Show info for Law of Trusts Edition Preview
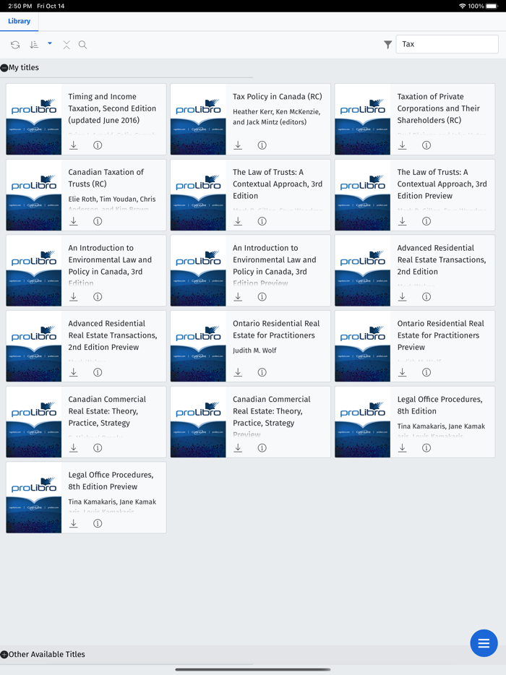 pyautogui.click(x=426, y=221)
